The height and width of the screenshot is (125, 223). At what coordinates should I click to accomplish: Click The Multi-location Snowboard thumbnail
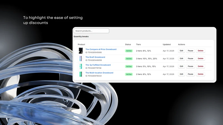point(81,74)
